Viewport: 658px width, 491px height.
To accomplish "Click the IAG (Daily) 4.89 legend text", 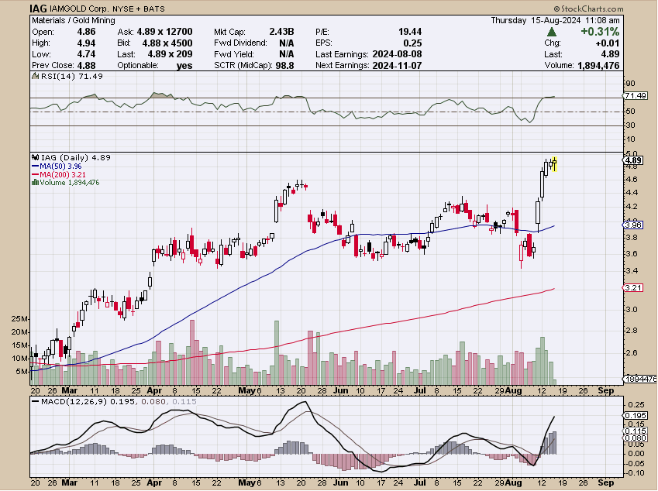I will click(75, 158).
